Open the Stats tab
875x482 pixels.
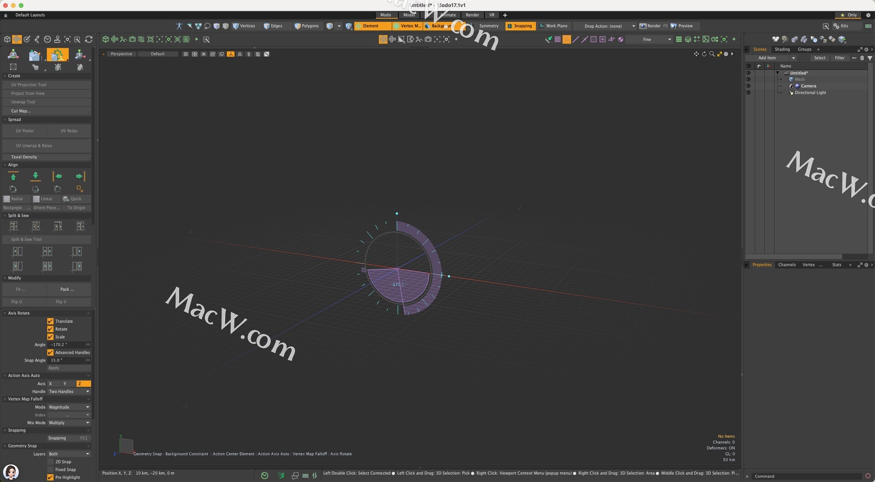837,265
